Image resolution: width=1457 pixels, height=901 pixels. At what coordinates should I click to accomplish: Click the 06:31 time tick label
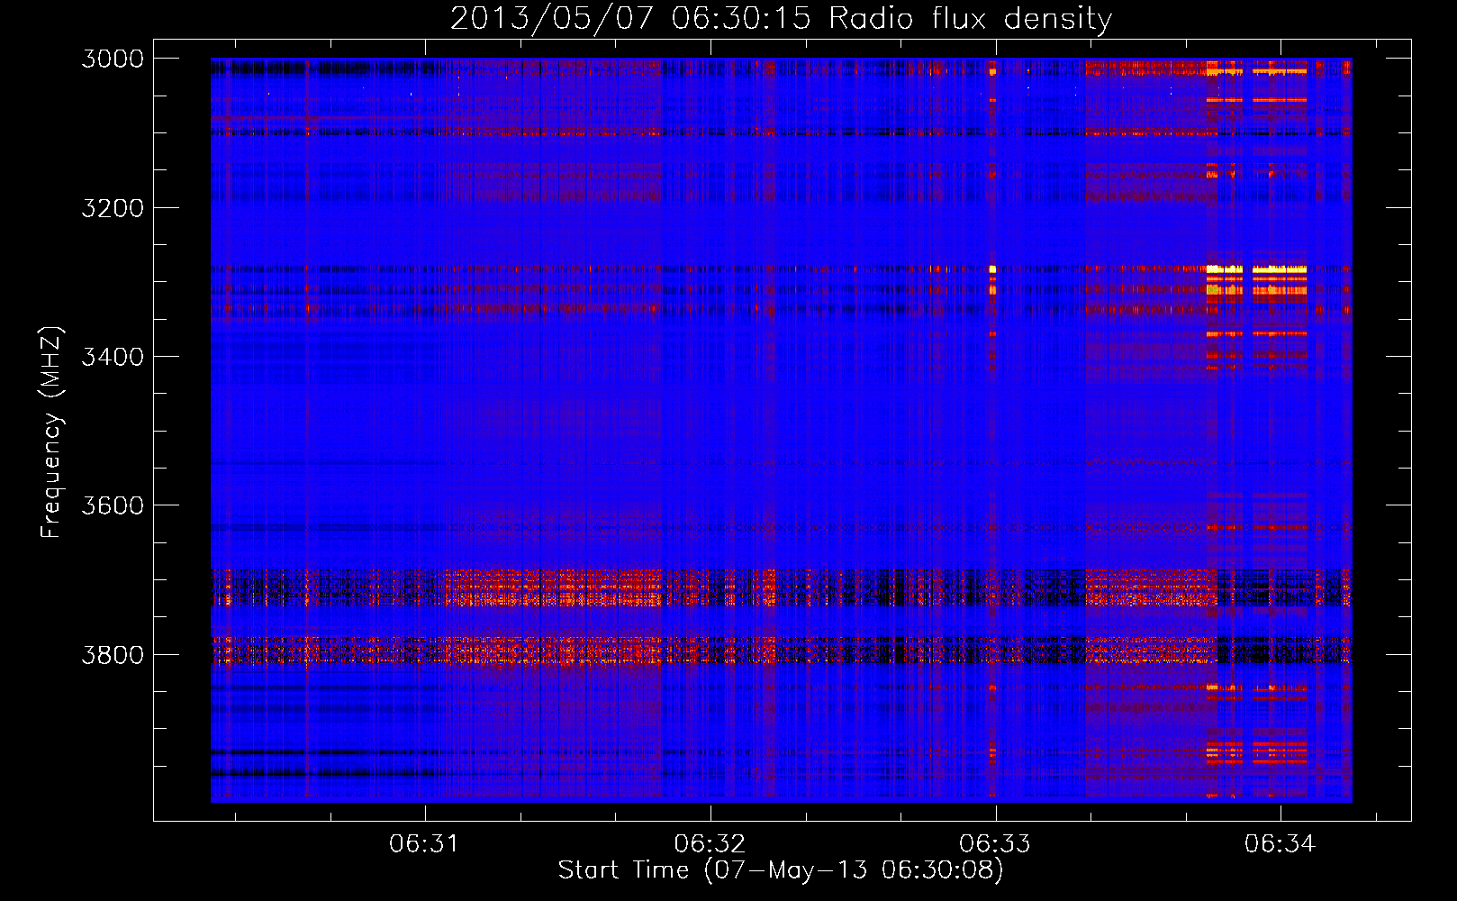[424, 844]
